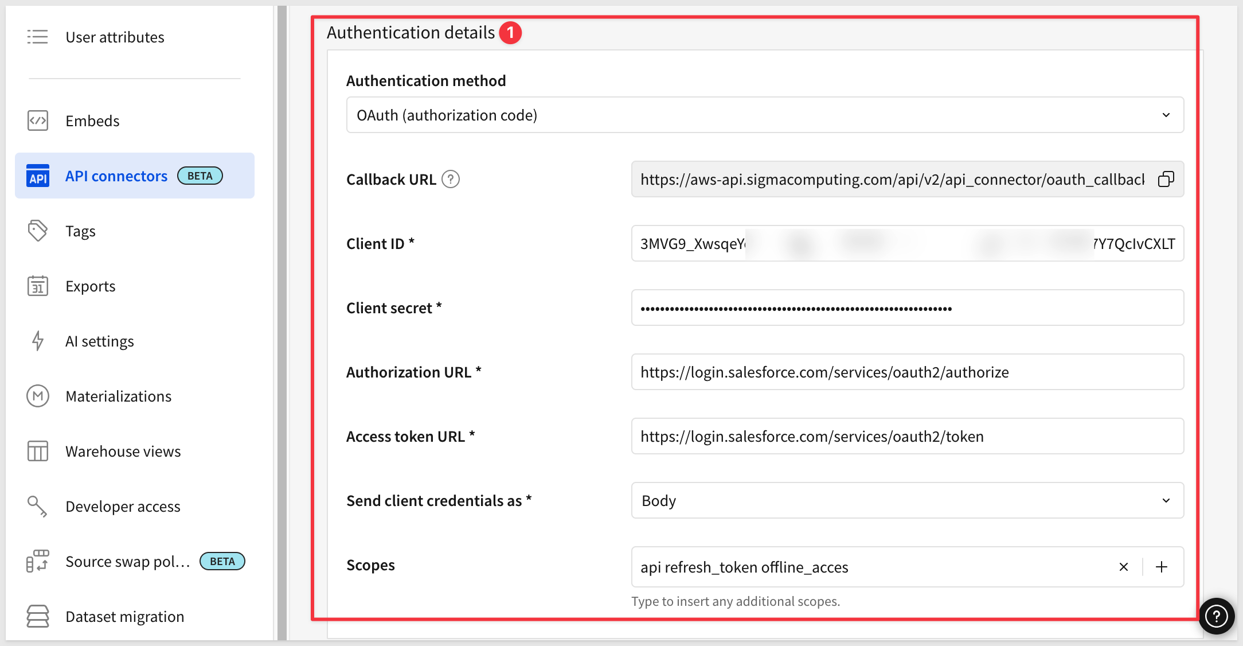Add a scope with the plus icon
The width and height of the screenshot is (1243, 646).
1161,567
